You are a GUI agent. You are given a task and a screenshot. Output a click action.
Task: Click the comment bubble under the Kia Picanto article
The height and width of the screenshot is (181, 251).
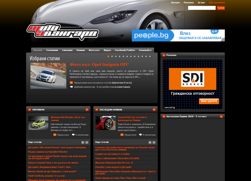(x=73, y=135)
